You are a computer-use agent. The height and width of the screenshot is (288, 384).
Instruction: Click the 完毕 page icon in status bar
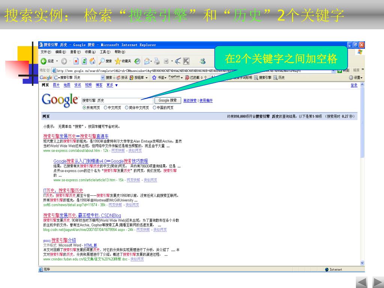coord(40,269)
